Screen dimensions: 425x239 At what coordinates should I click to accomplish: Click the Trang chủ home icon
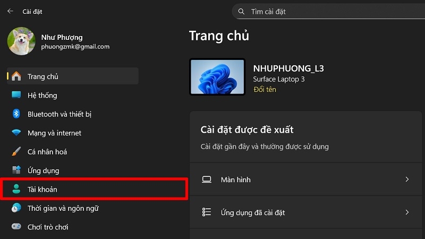pyautogui.click(x=16, y=76)
